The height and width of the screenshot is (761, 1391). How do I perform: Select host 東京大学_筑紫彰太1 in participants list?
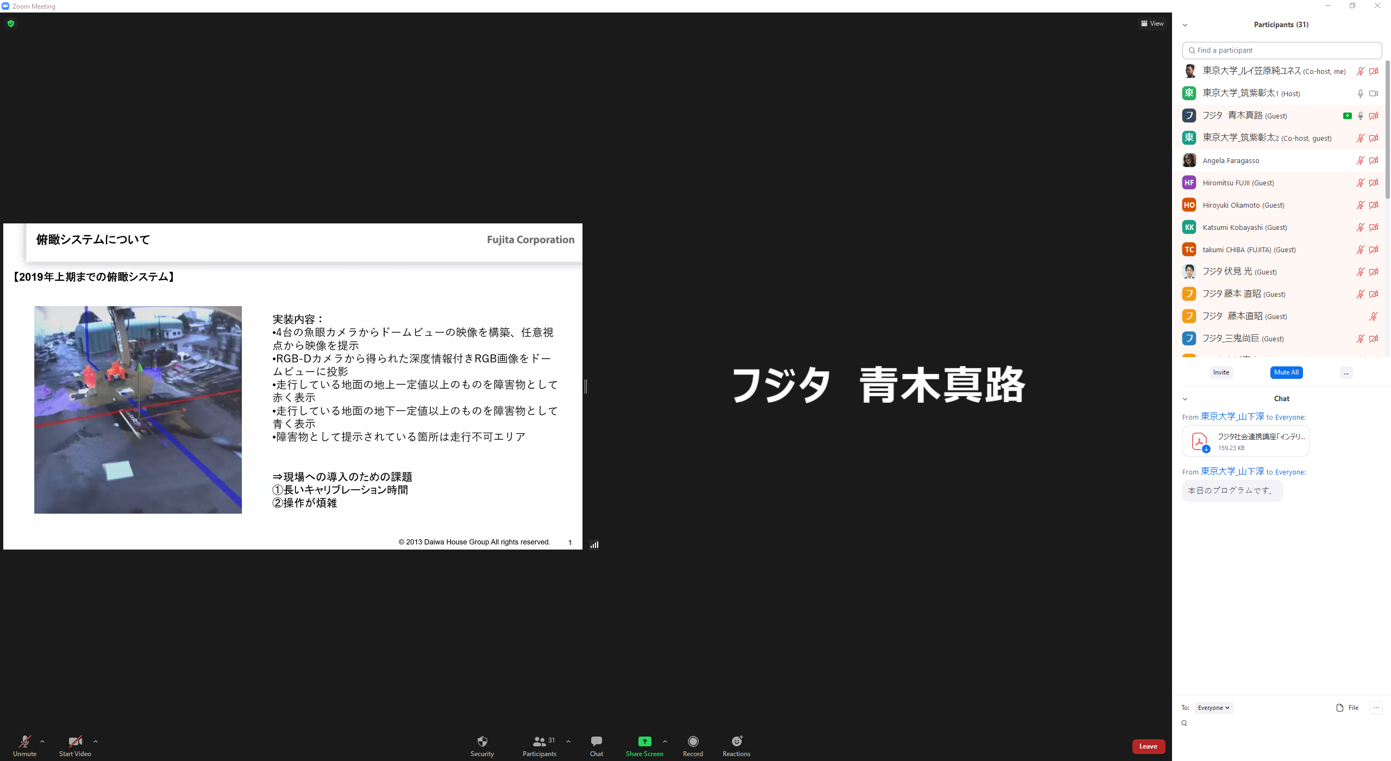(x=1280, y=93)
